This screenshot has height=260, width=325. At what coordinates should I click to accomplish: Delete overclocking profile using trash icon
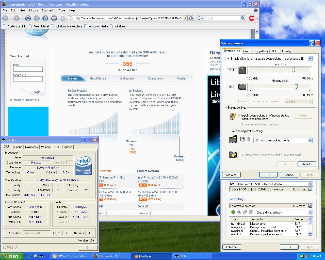coord(248,139)
